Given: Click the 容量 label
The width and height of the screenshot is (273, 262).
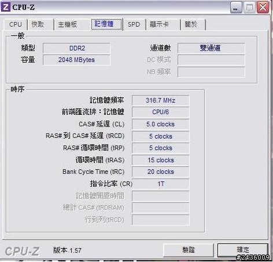Looking at the screenshot, I should point(28,60).
